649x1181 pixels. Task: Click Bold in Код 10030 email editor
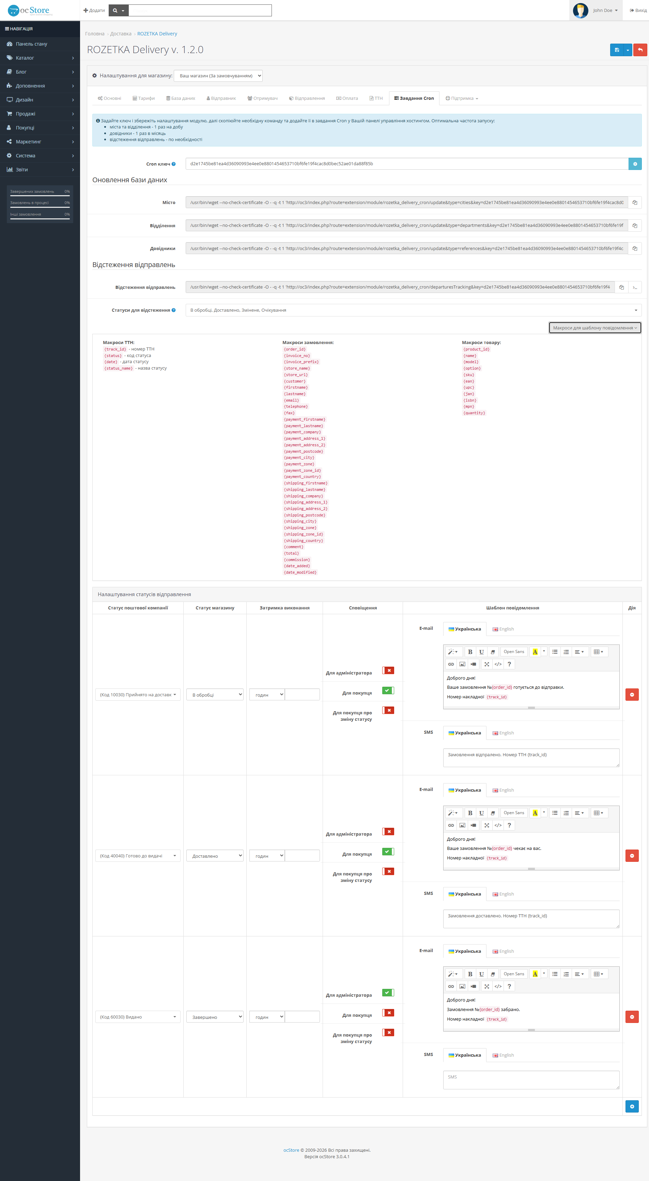470,652
